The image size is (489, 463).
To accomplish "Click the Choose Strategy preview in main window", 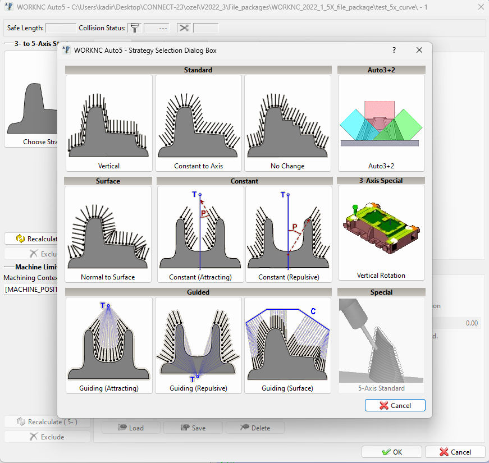I will click(x=31, y=99).
